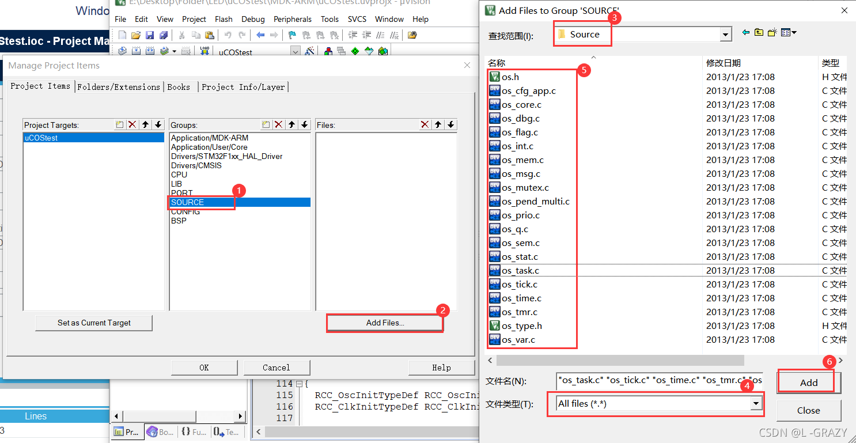Viewport: 856px width, 443px height.
Task: Click New Project Target icon in dialog
Action: click(x=119, y=124)
